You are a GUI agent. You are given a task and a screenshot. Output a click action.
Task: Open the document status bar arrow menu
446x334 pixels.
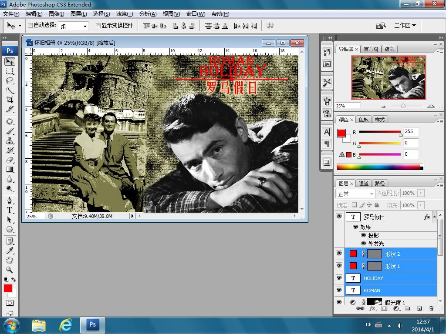pos(132,216)
